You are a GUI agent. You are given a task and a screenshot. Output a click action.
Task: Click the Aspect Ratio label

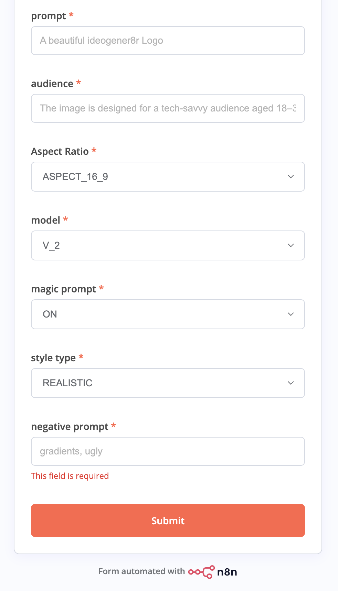click(x=60, y=152)
